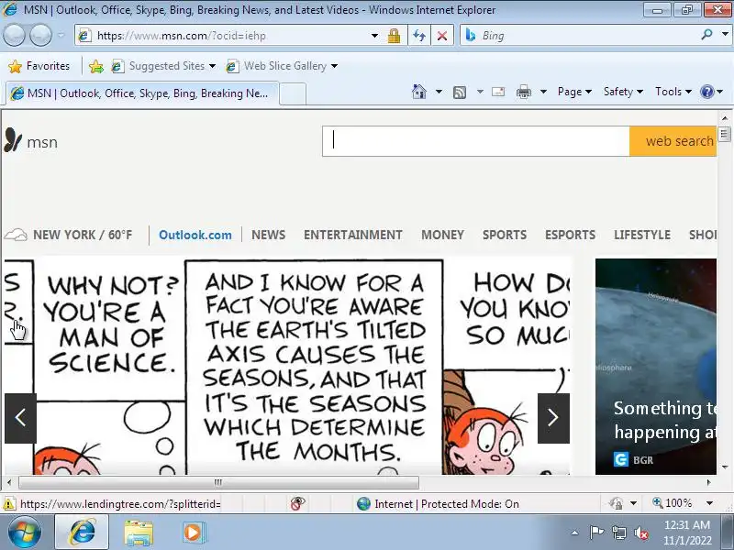Expand the address bar autocomplete dropdown

point(374,36)
